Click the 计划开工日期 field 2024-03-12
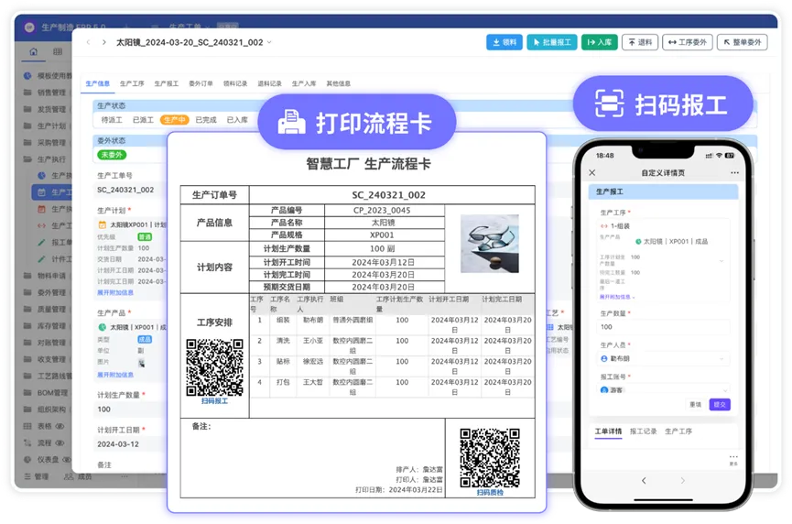Image resolution: width=792 pixels, height=524 pixels. point(130,444)
